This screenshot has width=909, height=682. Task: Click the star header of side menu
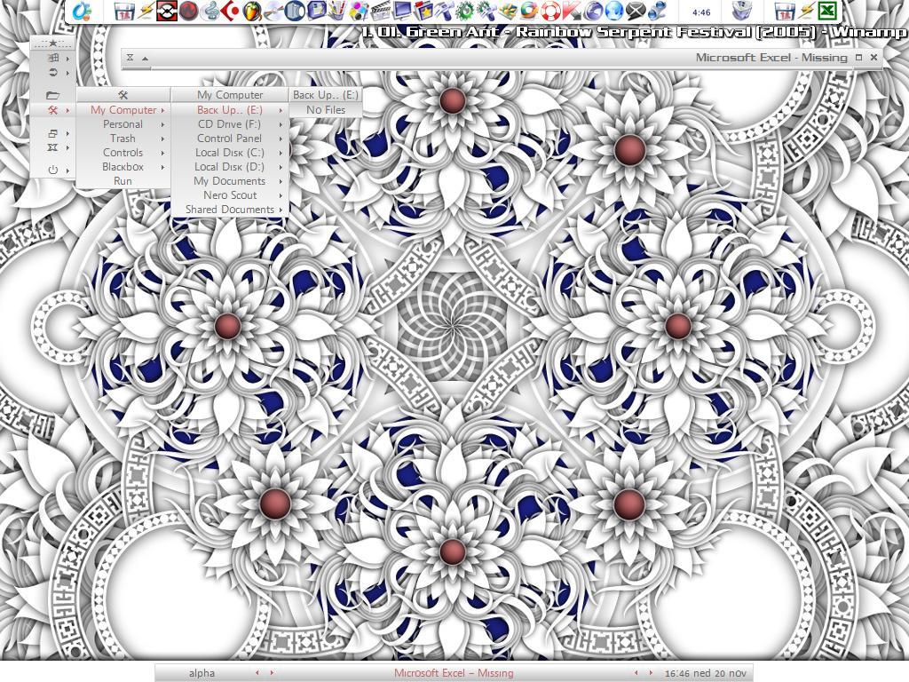[52, 43]
